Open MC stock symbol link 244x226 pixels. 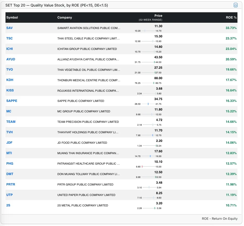tap(9, 111)
